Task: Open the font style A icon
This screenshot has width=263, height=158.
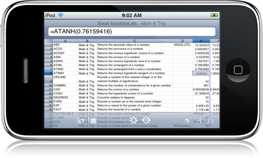Action: pos(200,120)
